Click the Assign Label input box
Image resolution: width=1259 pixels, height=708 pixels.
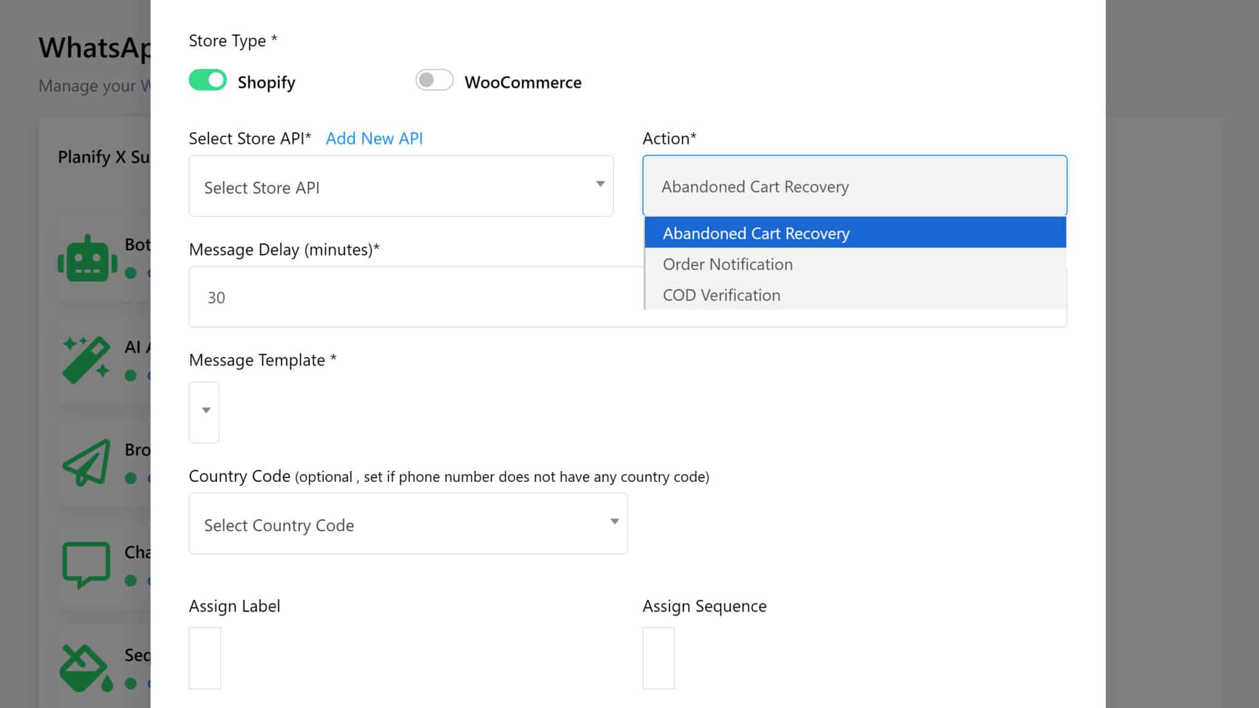pos(205,658)
